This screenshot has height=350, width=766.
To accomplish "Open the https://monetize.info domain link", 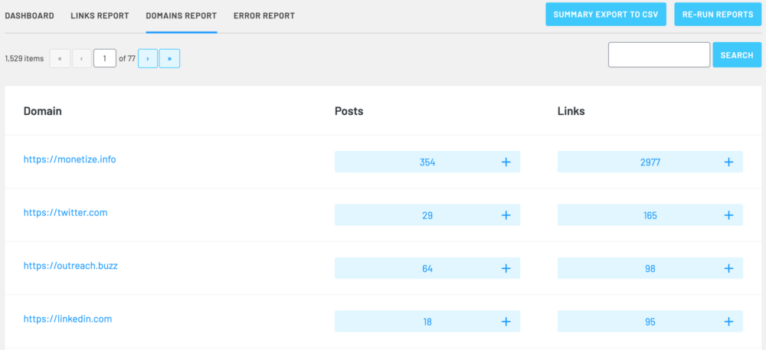I will [70, 159].
